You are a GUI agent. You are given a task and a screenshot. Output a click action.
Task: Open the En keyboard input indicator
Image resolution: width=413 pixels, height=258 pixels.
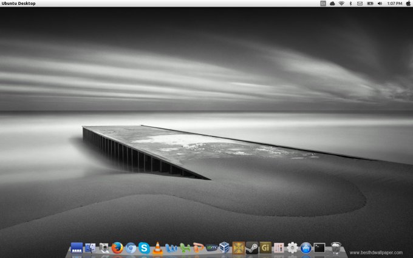pyautogui.click(x=323, y=4)
